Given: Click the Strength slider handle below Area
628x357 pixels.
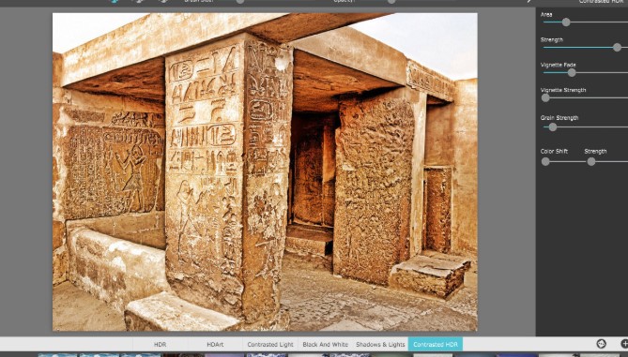Looking at the screenshot, I should 617,48.
